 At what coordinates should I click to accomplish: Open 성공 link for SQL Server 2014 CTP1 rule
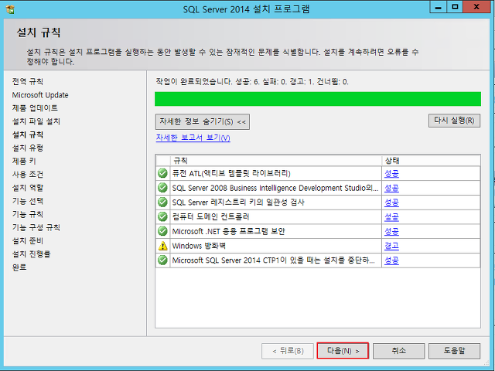(391, 260)
